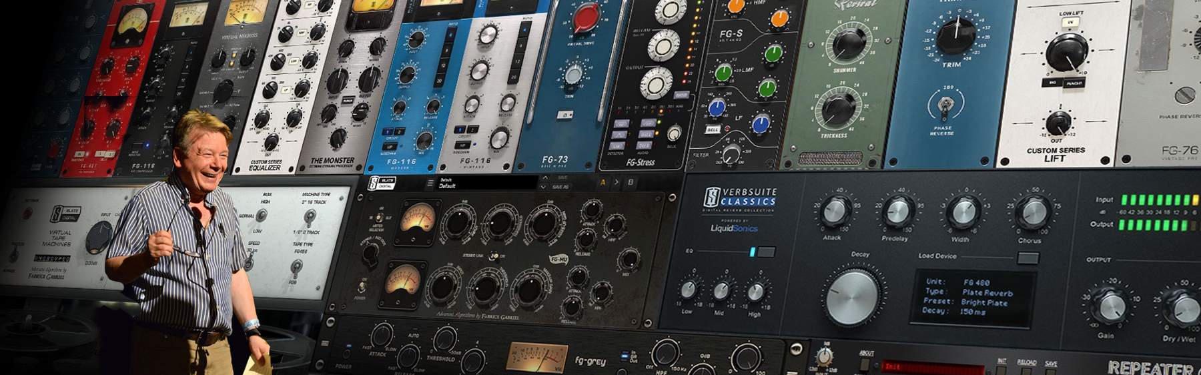This screenshot has height=375, width=1201.
Task: Toggle the Stereo Link switch on FG-MU
Action: coord(494,256)
